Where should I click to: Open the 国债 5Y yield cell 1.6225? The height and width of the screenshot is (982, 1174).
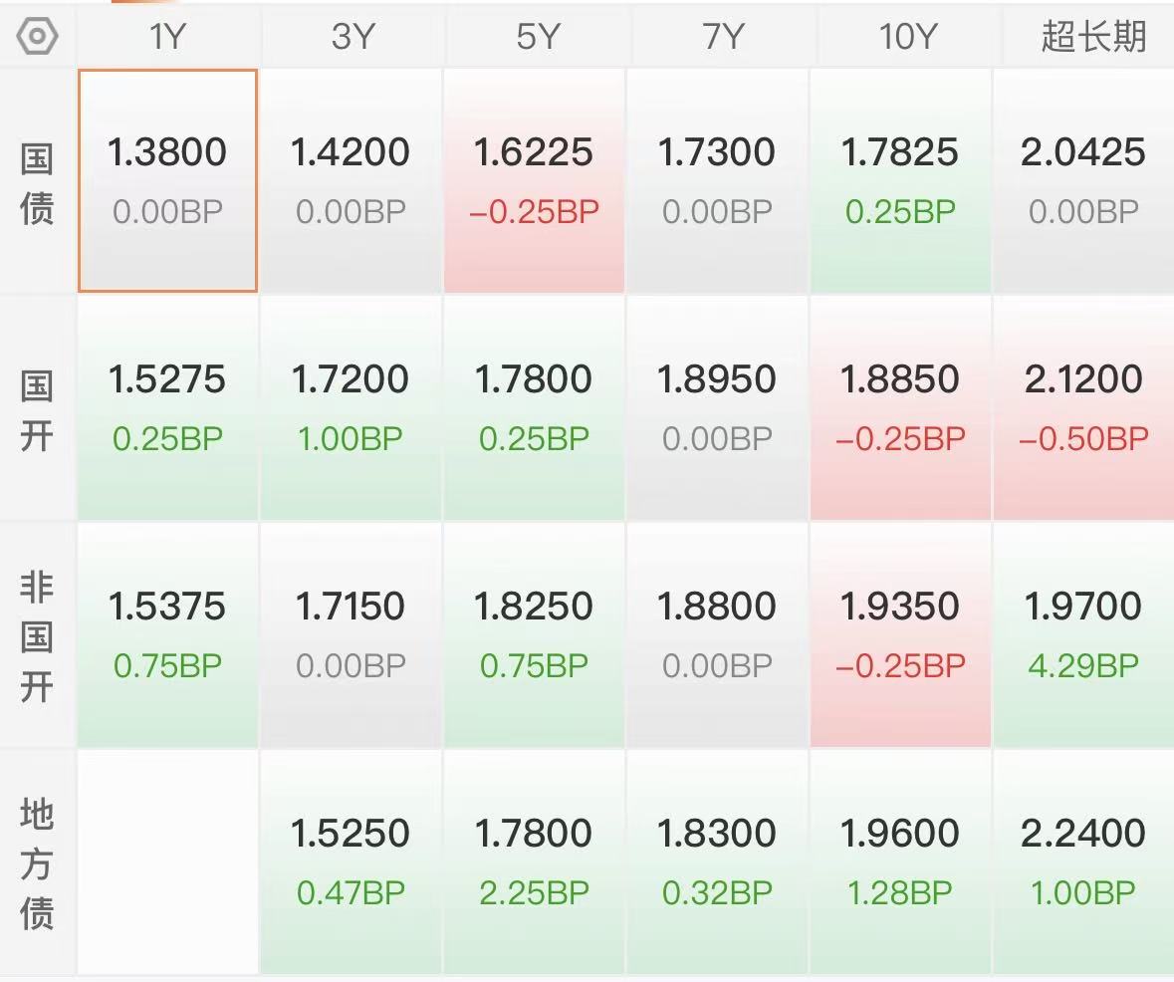click(535, 180)
